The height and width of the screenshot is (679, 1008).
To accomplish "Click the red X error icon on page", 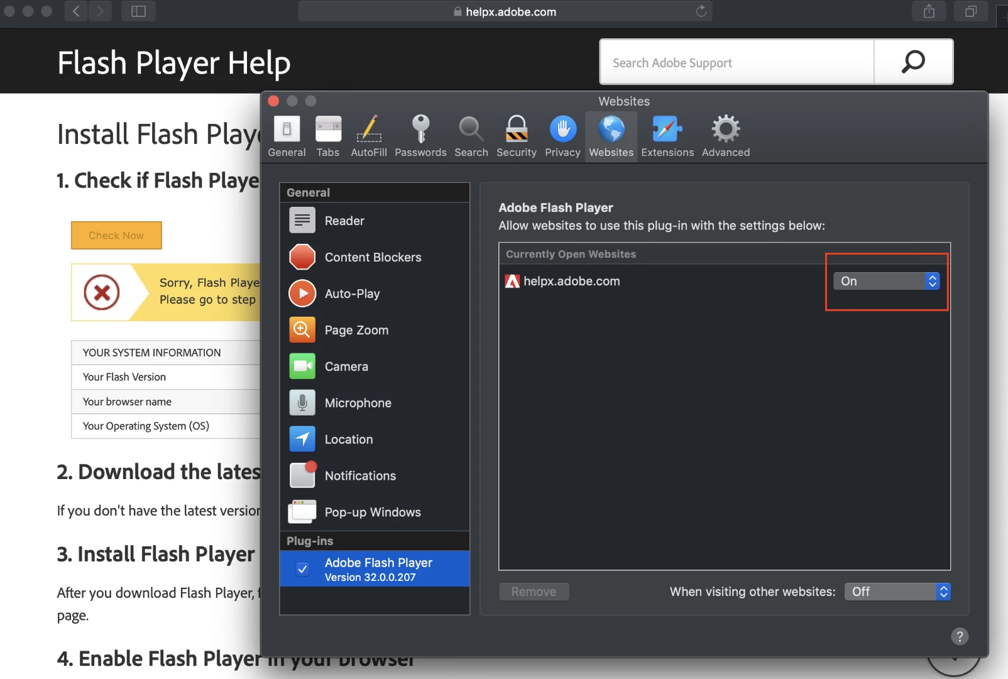I will [102, 292].
